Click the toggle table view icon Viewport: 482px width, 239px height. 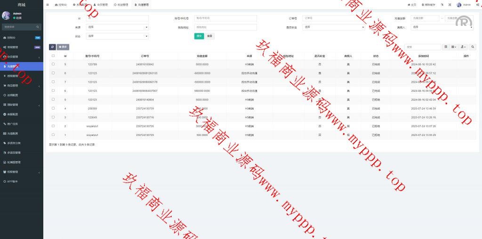click(446, 47)
